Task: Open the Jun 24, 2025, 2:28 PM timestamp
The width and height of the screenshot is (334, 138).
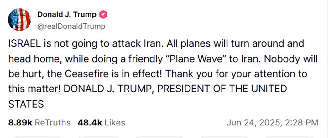Action: 273,123
